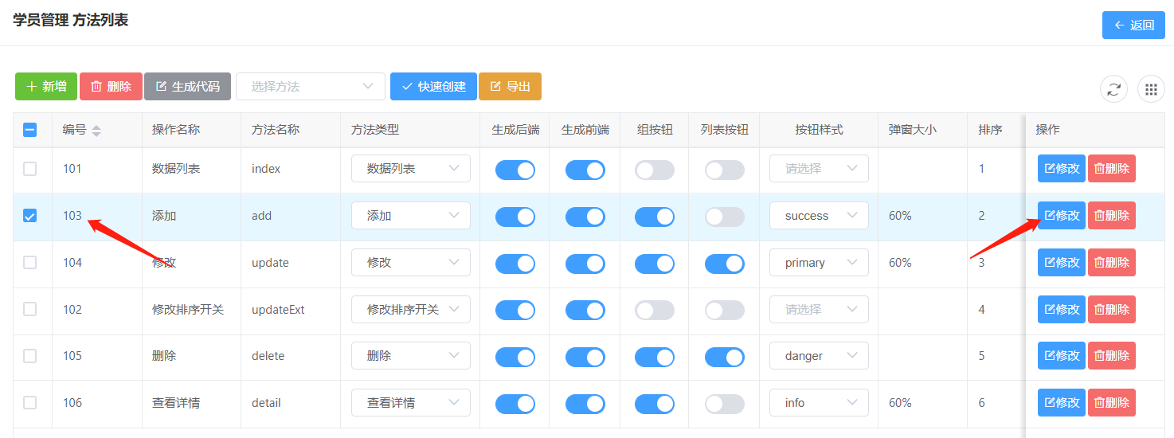Screen dimensions: 1174x438
Task: Toggle the select-all header checkbox
Action: pyautogui.click(x=29, y=130)
